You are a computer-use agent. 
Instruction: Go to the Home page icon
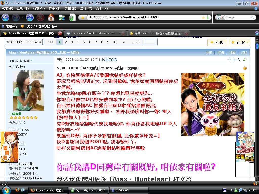[x=51, y=17]
